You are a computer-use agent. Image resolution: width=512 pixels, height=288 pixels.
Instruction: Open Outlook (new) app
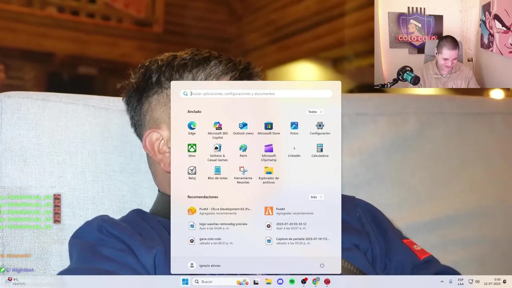pos(243,128)
